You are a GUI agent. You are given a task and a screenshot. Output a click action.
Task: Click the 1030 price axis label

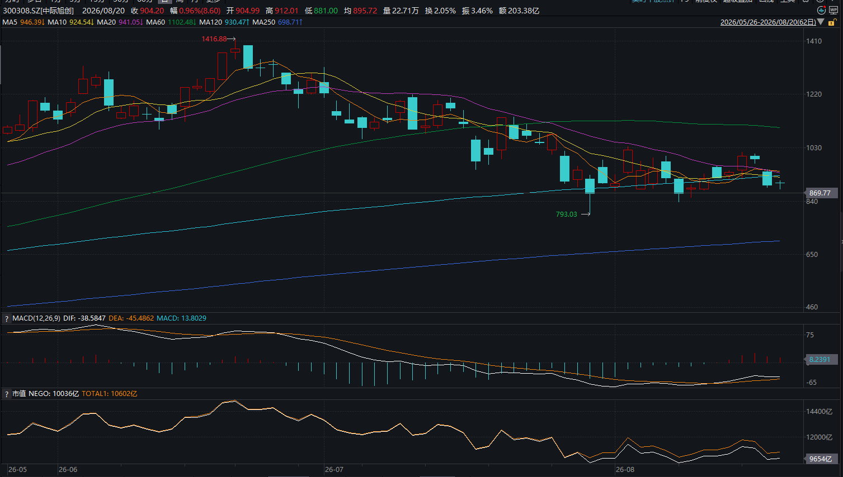tap(814, 148)
